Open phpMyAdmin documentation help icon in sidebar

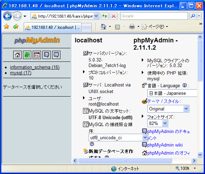(x=47, y=55)
